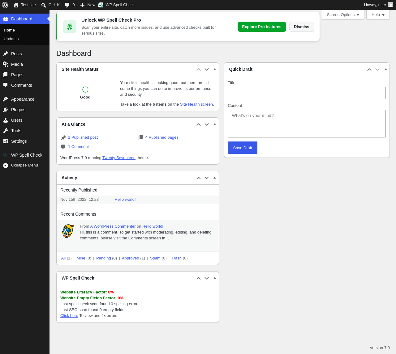
Task: Collapse the At a Glance panel
Action: tap(215, 124)
